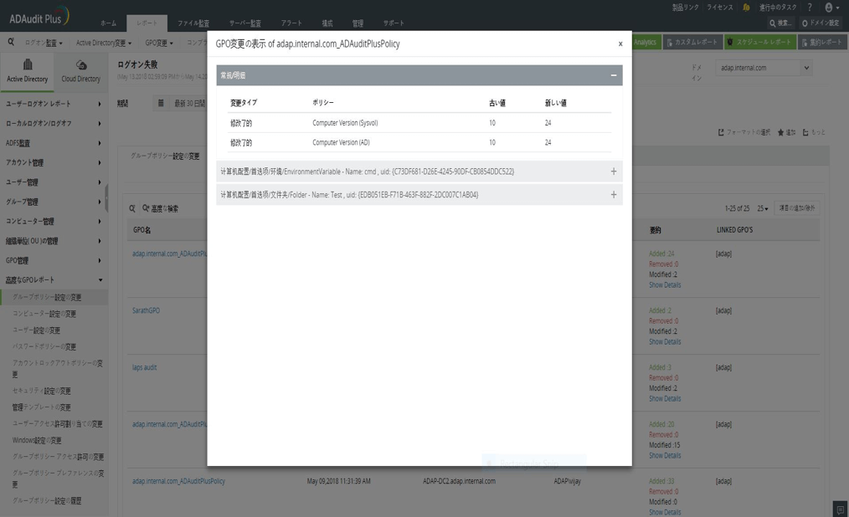Click the 検索 search box magnifier in the header
The width and height of the screenshot is (849, 517).
[773, 23]
